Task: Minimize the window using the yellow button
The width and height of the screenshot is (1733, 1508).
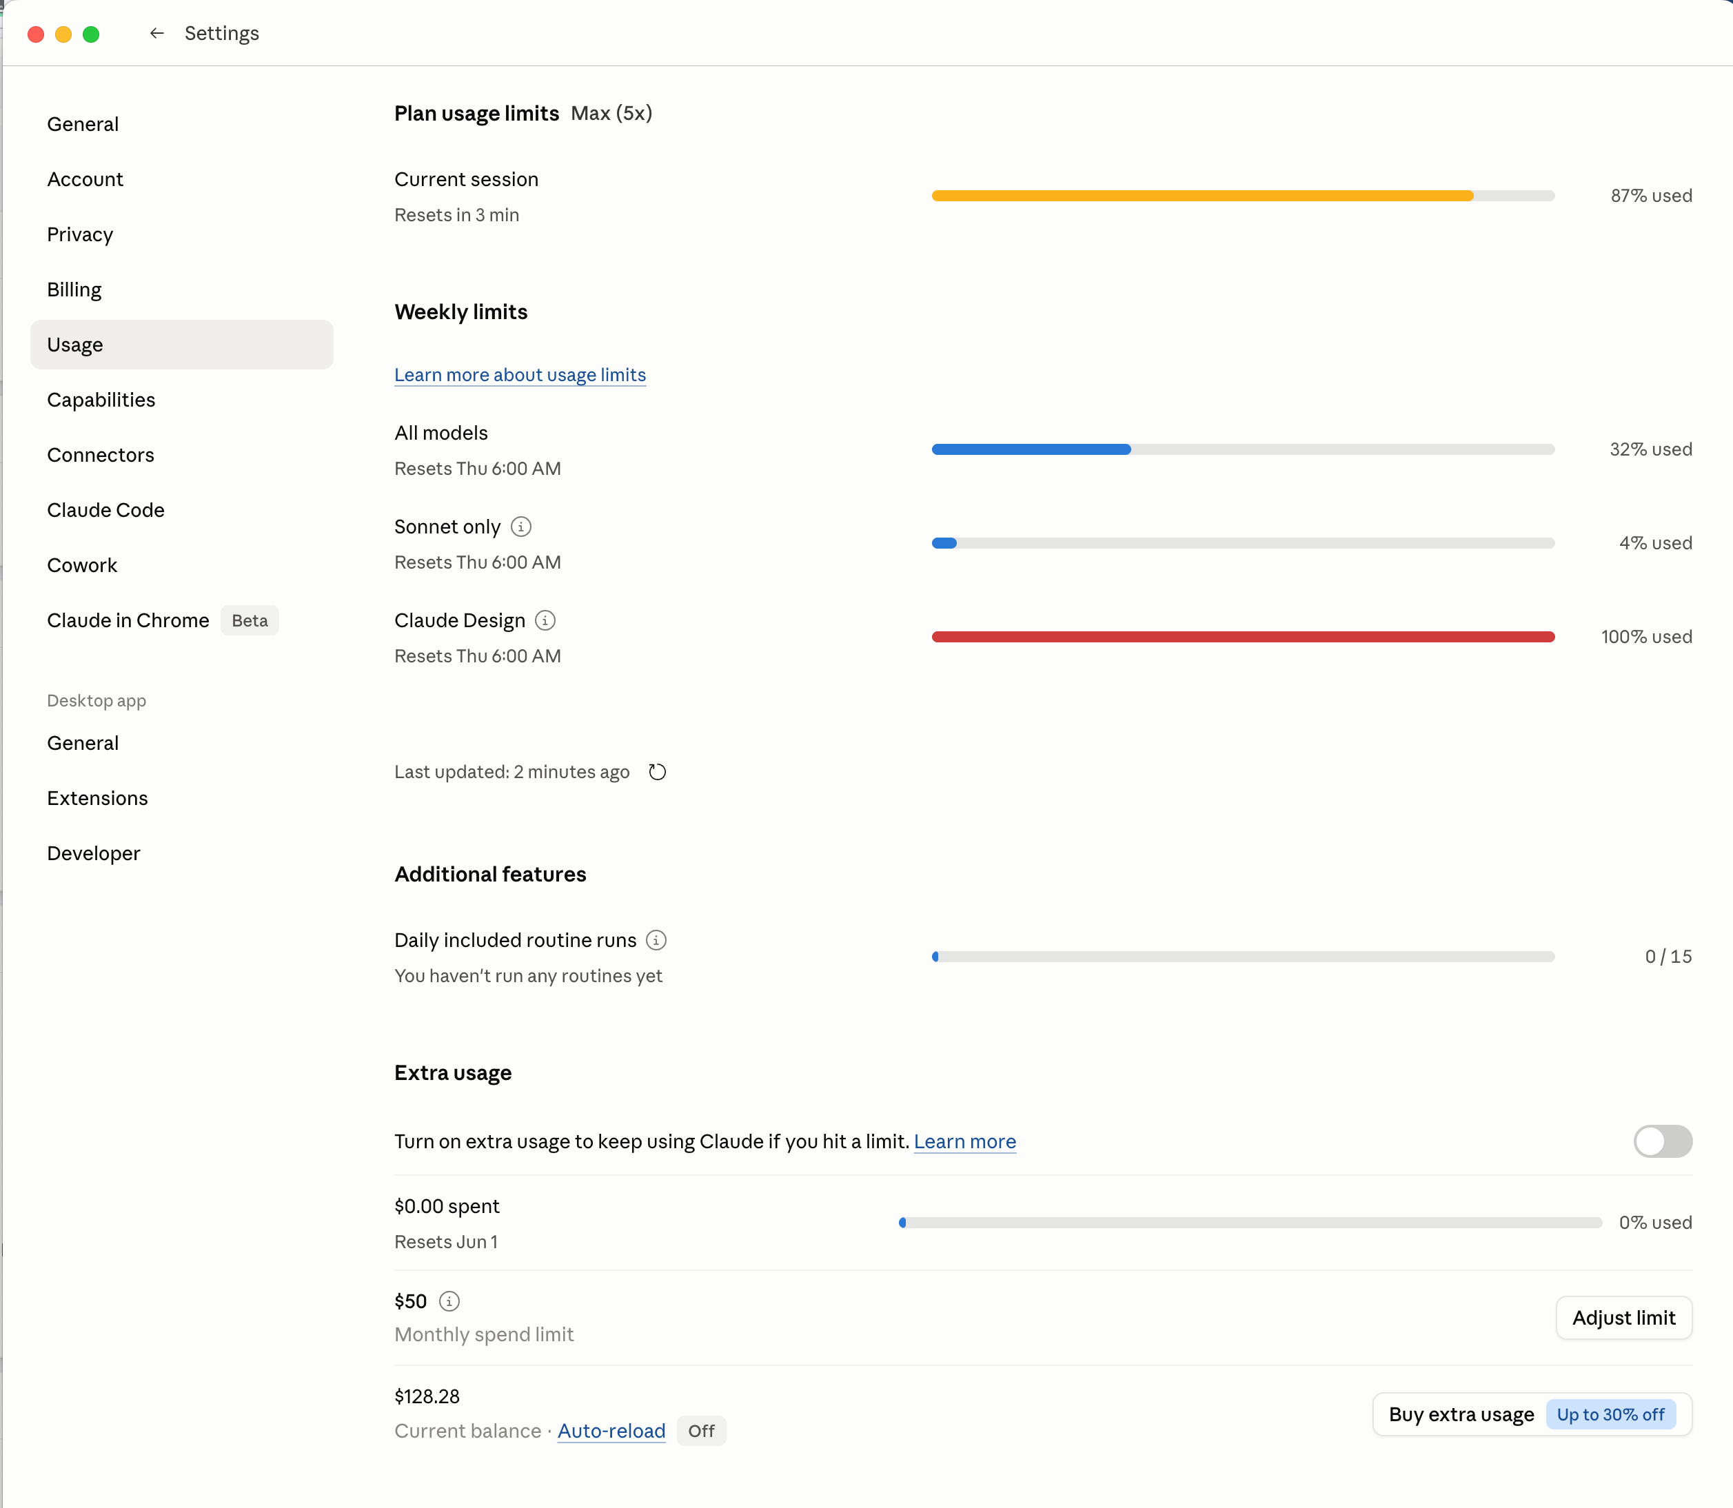Action: [63, 34]
